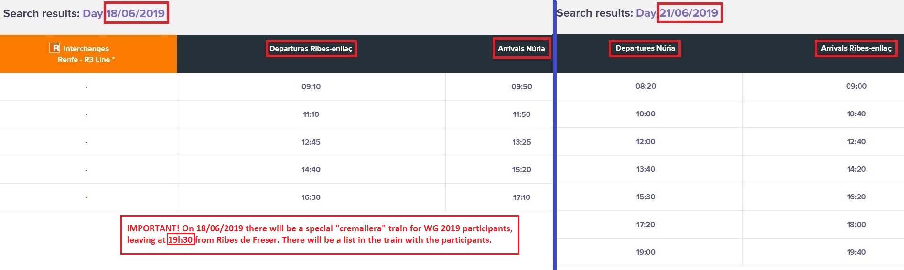This screenshot has width=904, height=270.
Task: Click the Renfe R icon in Interchanges header
Action: (54, 48)
